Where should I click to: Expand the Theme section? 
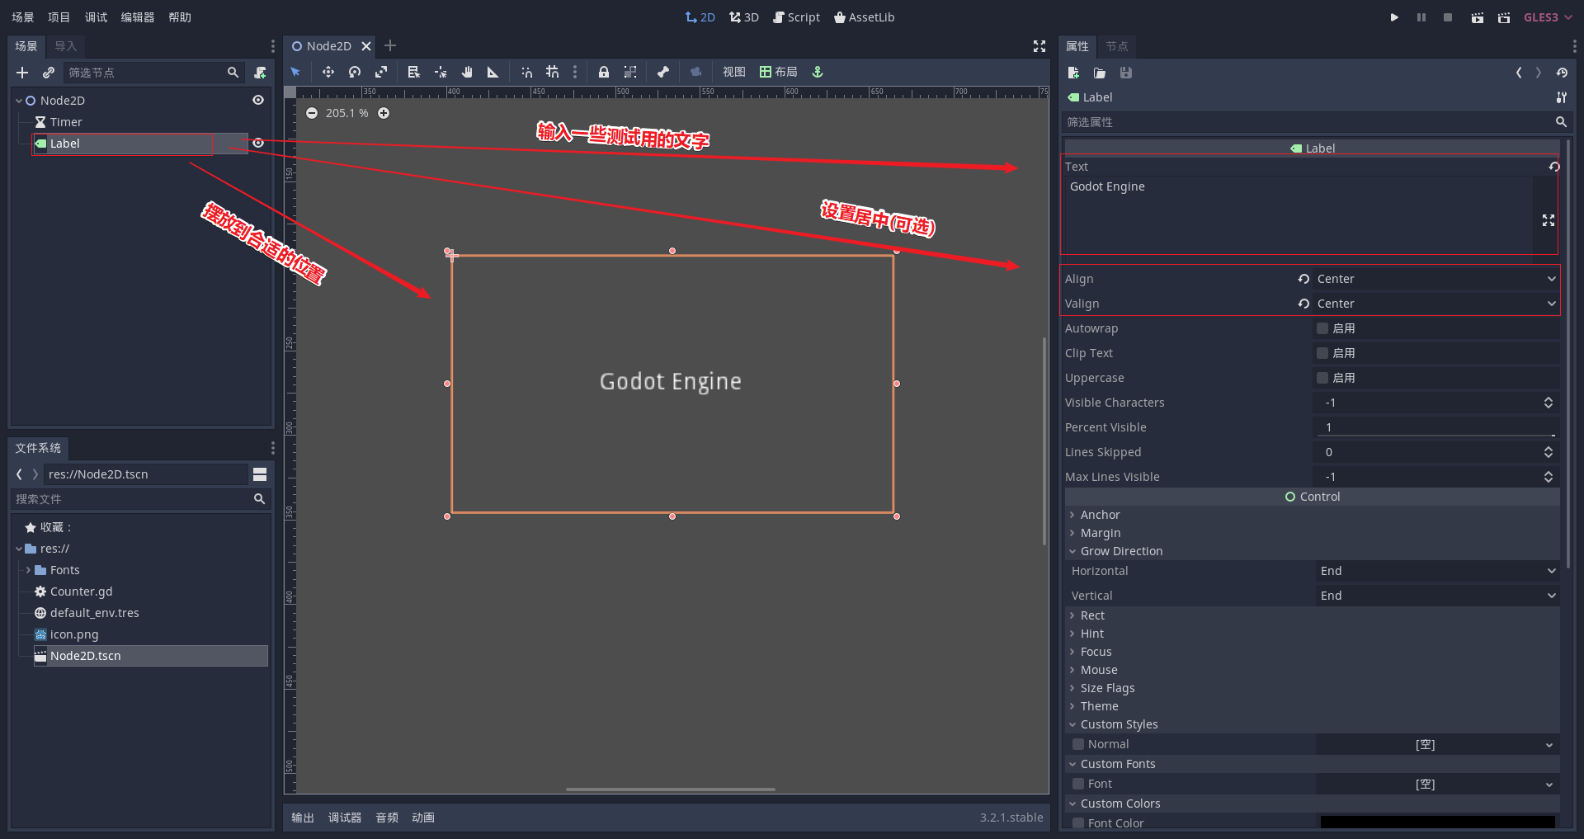pos(1099,705)
